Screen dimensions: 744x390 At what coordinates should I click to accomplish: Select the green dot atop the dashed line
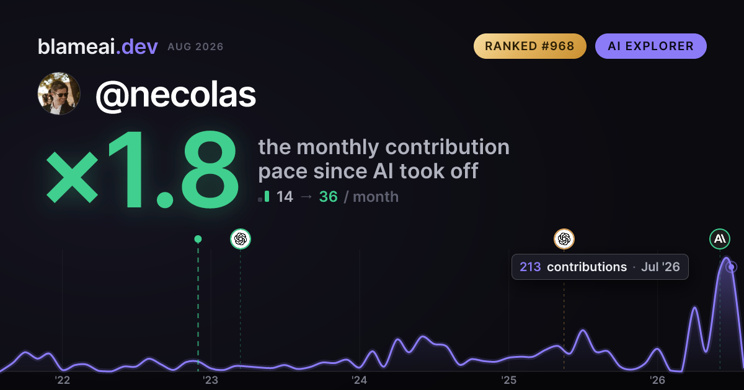(x=198, y=239)
